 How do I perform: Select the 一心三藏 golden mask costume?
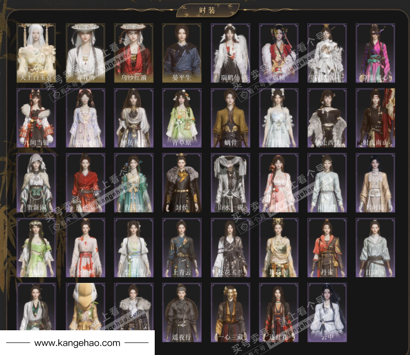pyautogui.click(x=230, y=312)
